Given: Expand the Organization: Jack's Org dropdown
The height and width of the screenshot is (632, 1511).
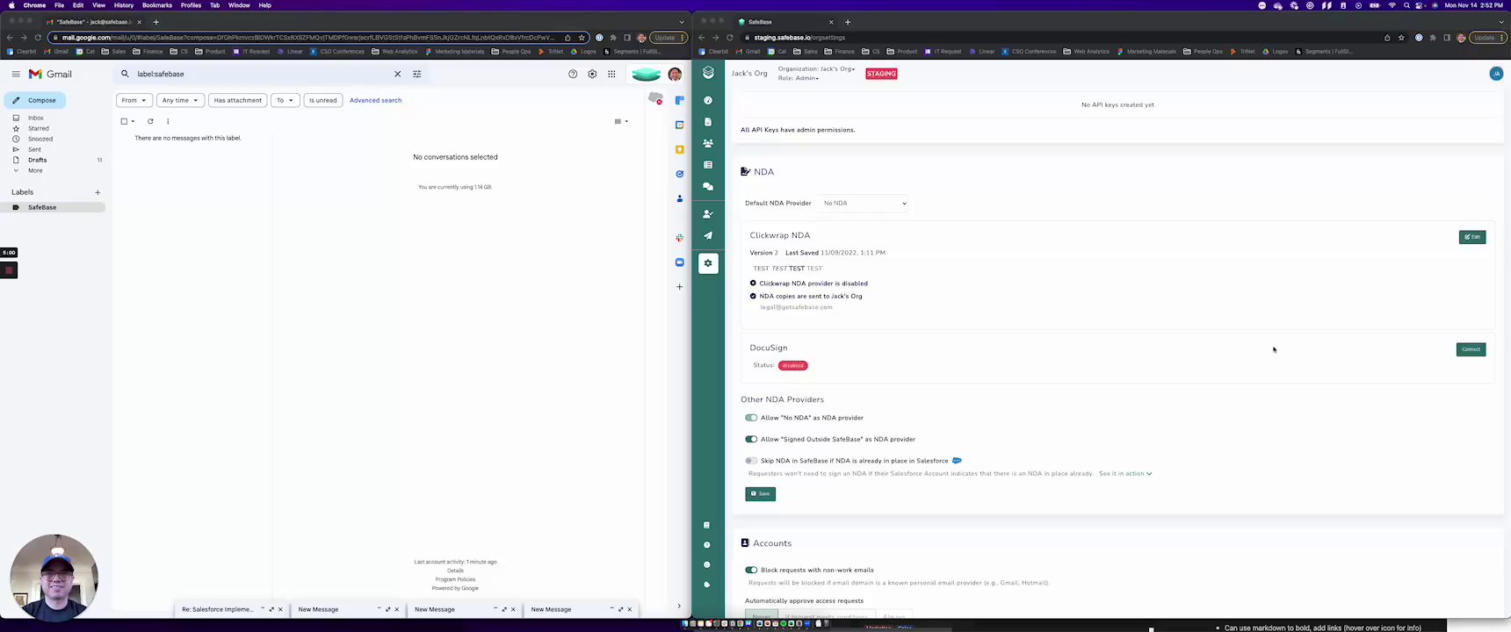Looking at the screenshot, I should click(816, 68).
